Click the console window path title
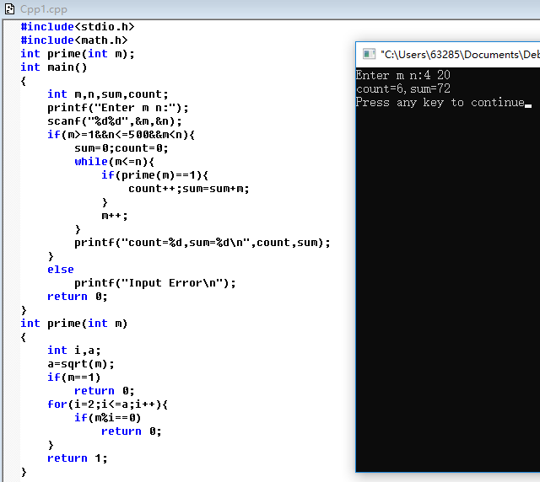This screenshot has height=482, width=540. click(x=460, y=55)
